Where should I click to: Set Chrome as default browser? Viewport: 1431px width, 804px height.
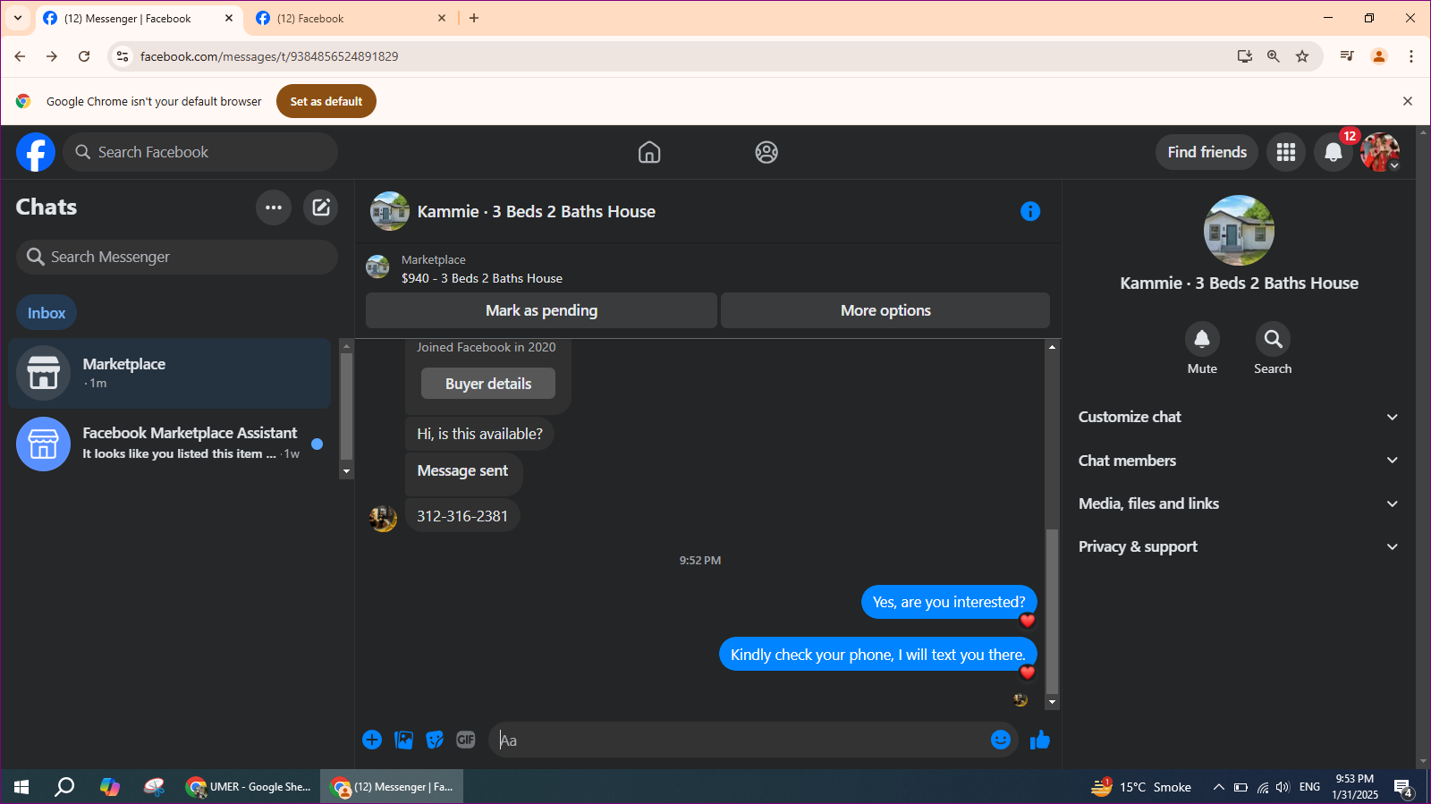pyautogui.click(x=326, y=101)
